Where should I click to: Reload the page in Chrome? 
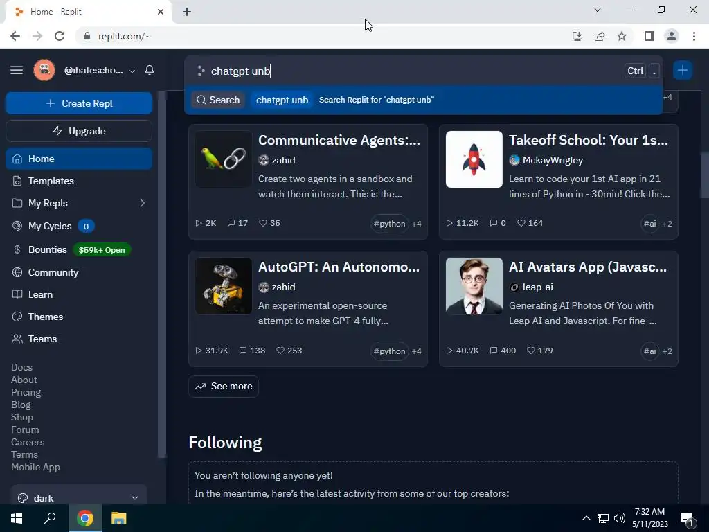click(x=60, y=36)
